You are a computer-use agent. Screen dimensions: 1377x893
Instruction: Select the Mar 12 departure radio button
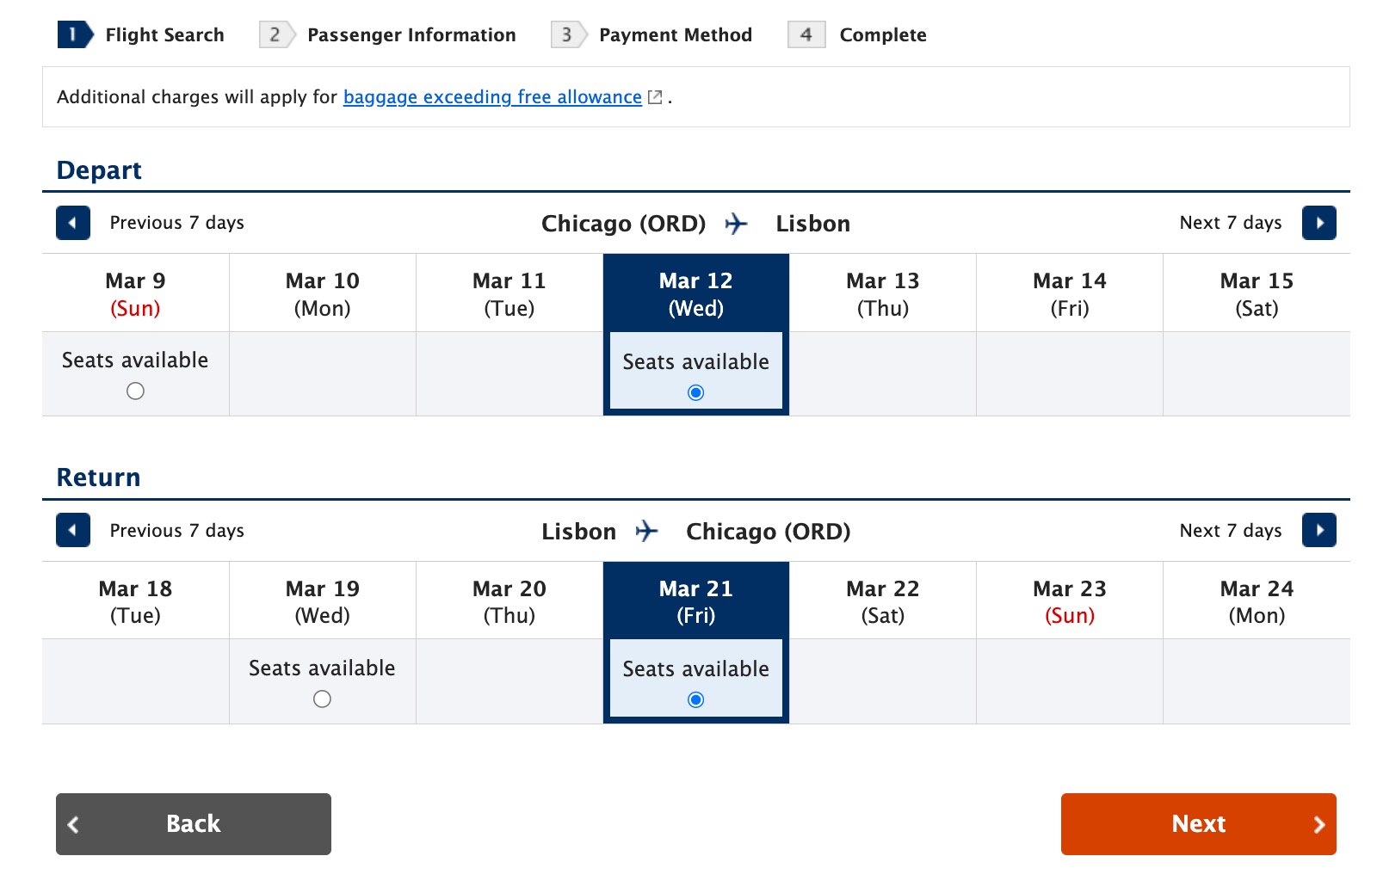[x=695, y=392]
